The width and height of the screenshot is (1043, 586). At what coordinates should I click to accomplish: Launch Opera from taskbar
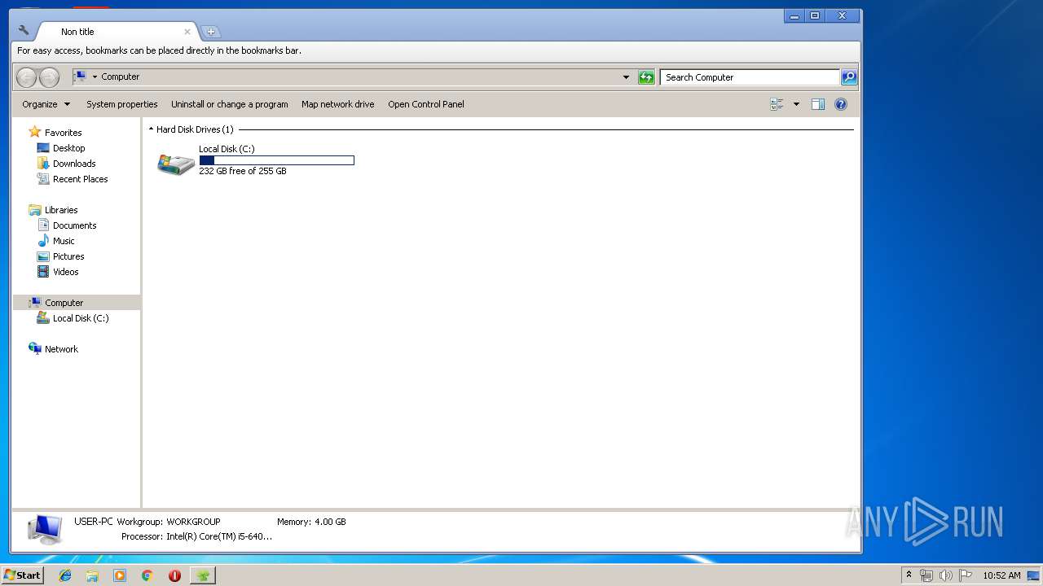point(174,575)
